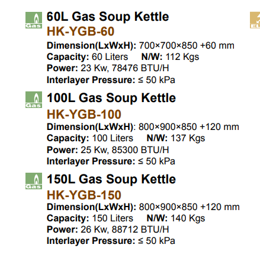Click the 26 Kw, 88712 BTU/H power text
This screenshot has width=260, height=254.
(125, 230)
